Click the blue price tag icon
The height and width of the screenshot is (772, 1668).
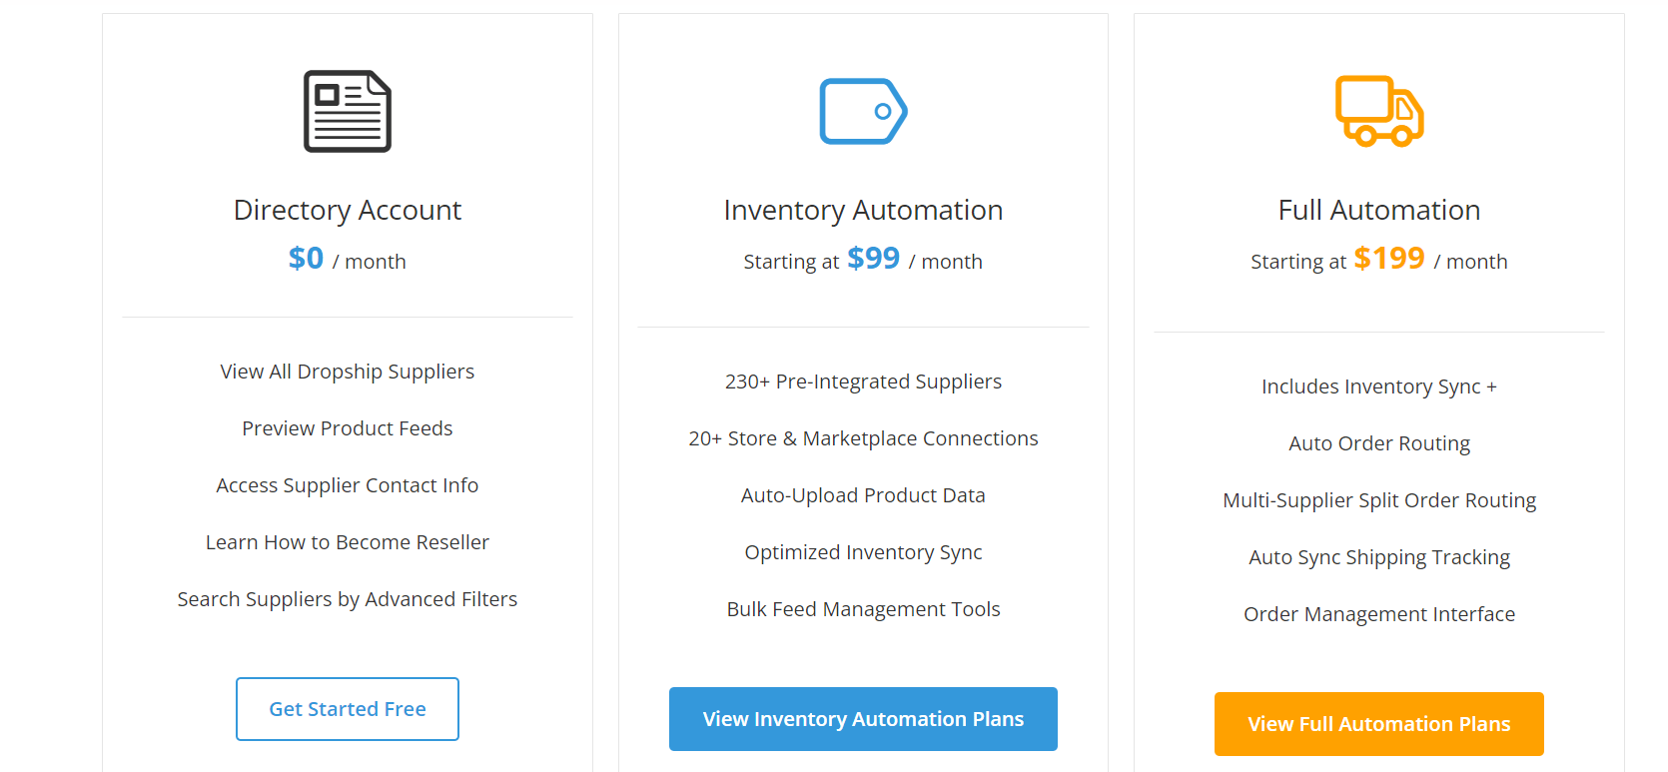tap(863, 111)
